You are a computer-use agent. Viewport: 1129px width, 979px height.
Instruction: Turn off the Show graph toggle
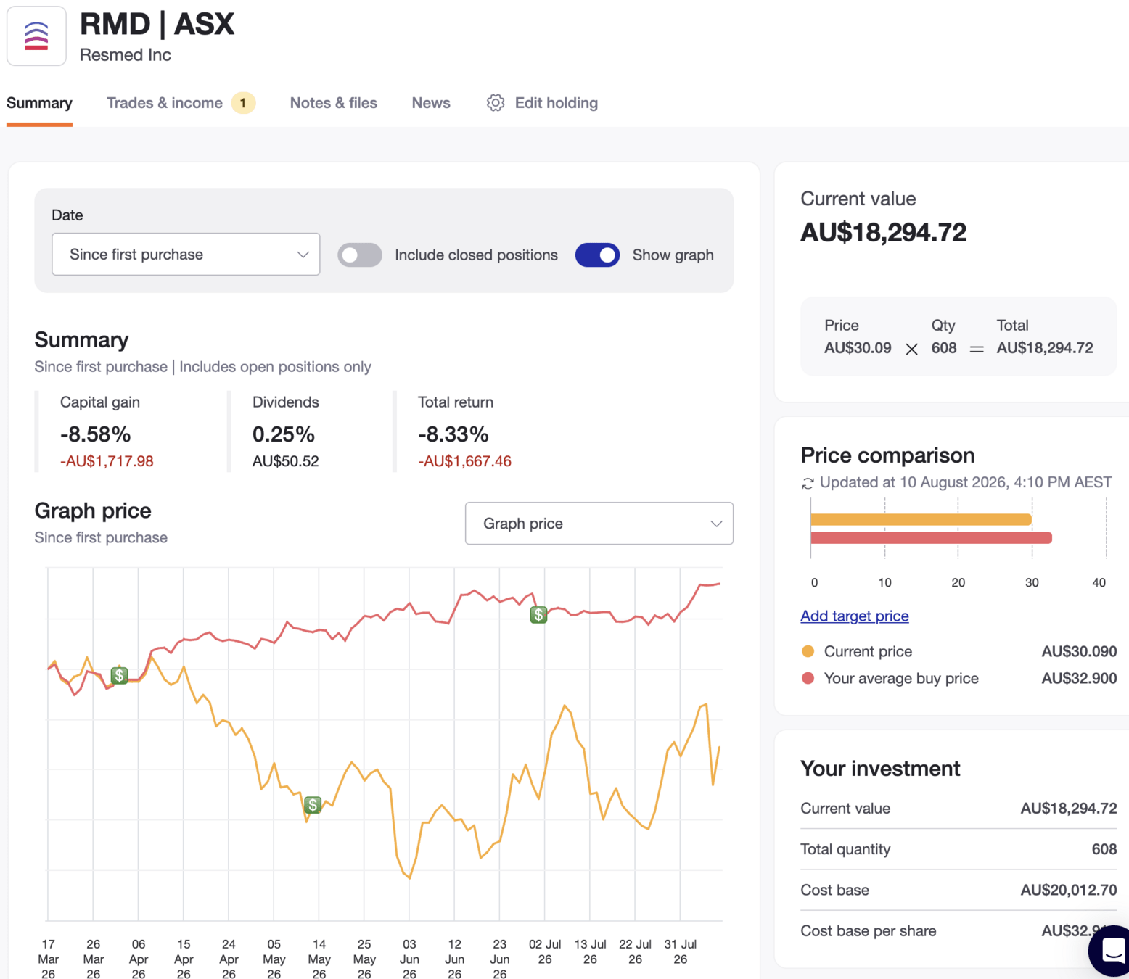click(597, 255)
